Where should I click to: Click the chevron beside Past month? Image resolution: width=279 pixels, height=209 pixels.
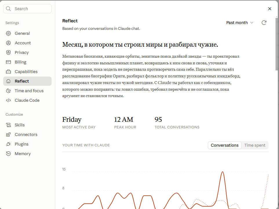pyautogui.click(x=251, y=23)
